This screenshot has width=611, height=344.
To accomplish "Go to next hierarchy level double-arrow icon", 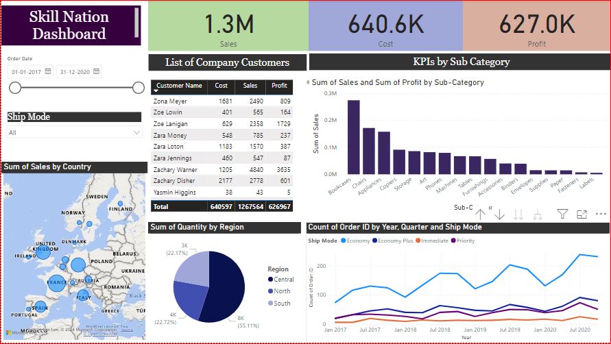I will (x=518, y=214).
